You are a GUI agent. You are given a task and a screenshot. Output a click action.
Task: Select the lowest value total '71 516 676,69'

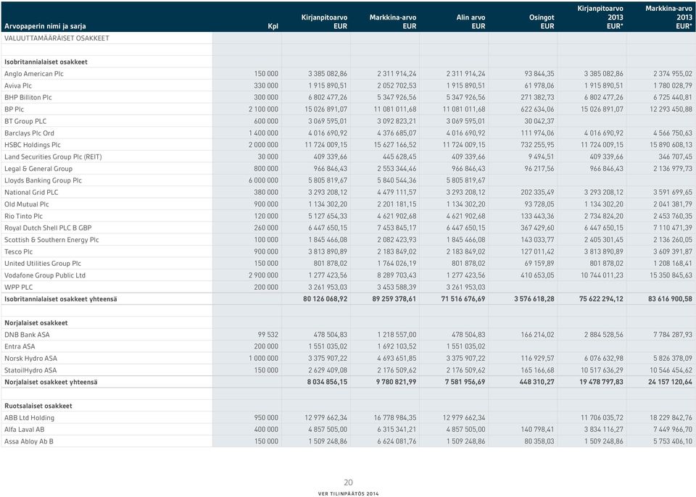coord(463,299)
